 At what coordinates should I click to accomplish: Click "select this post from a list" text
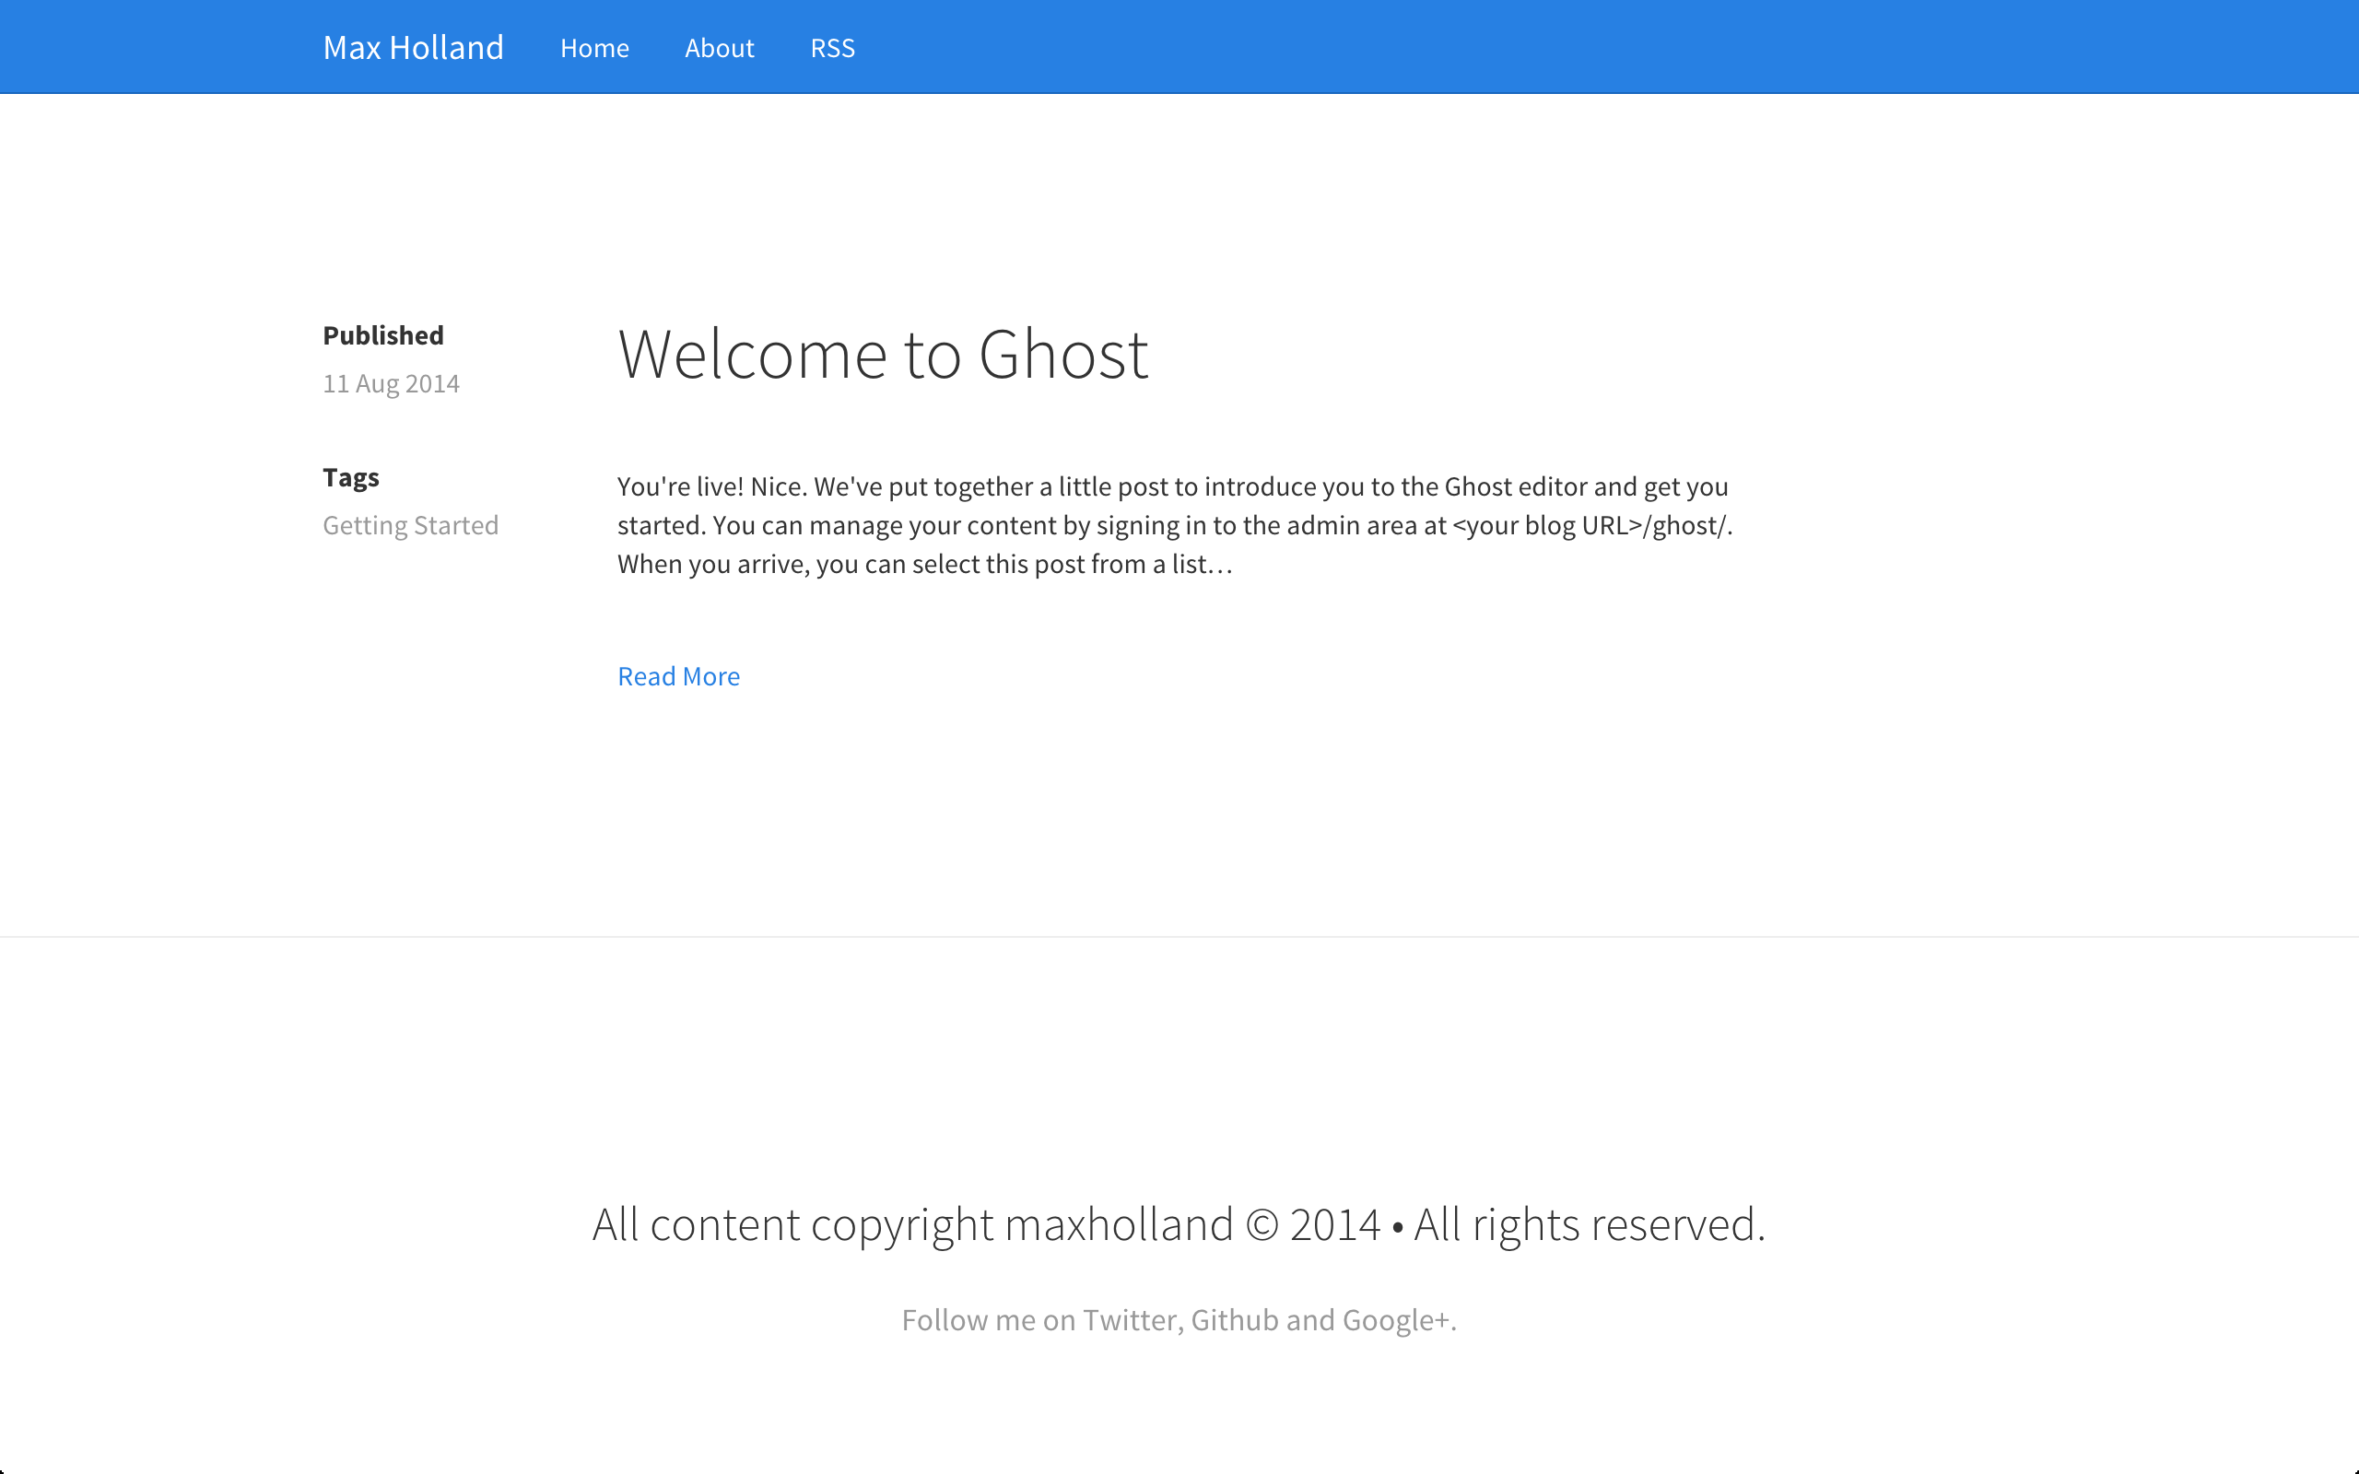1059,565
